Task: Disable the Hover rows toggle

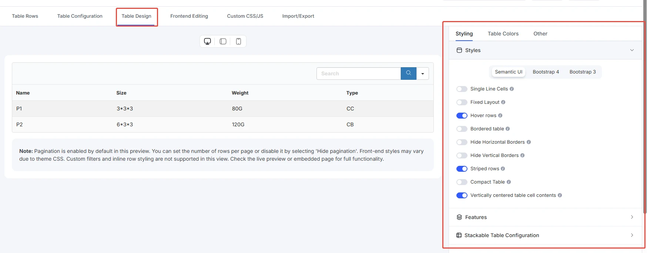Action: (462, 116)
